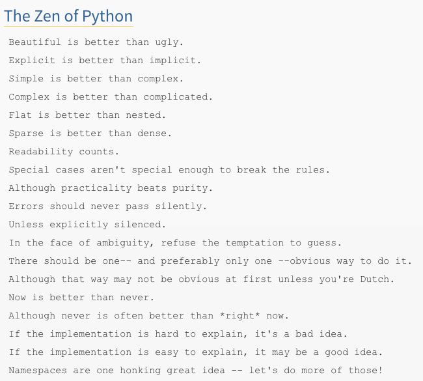The width and height of the screenshot is (423, 381).
Task: Click the "Flat is better than nested." line
Action: click(x=87, y=115)
